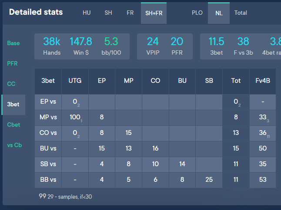
Task: Open the CC sidebar section
Action: coord(11,84)
